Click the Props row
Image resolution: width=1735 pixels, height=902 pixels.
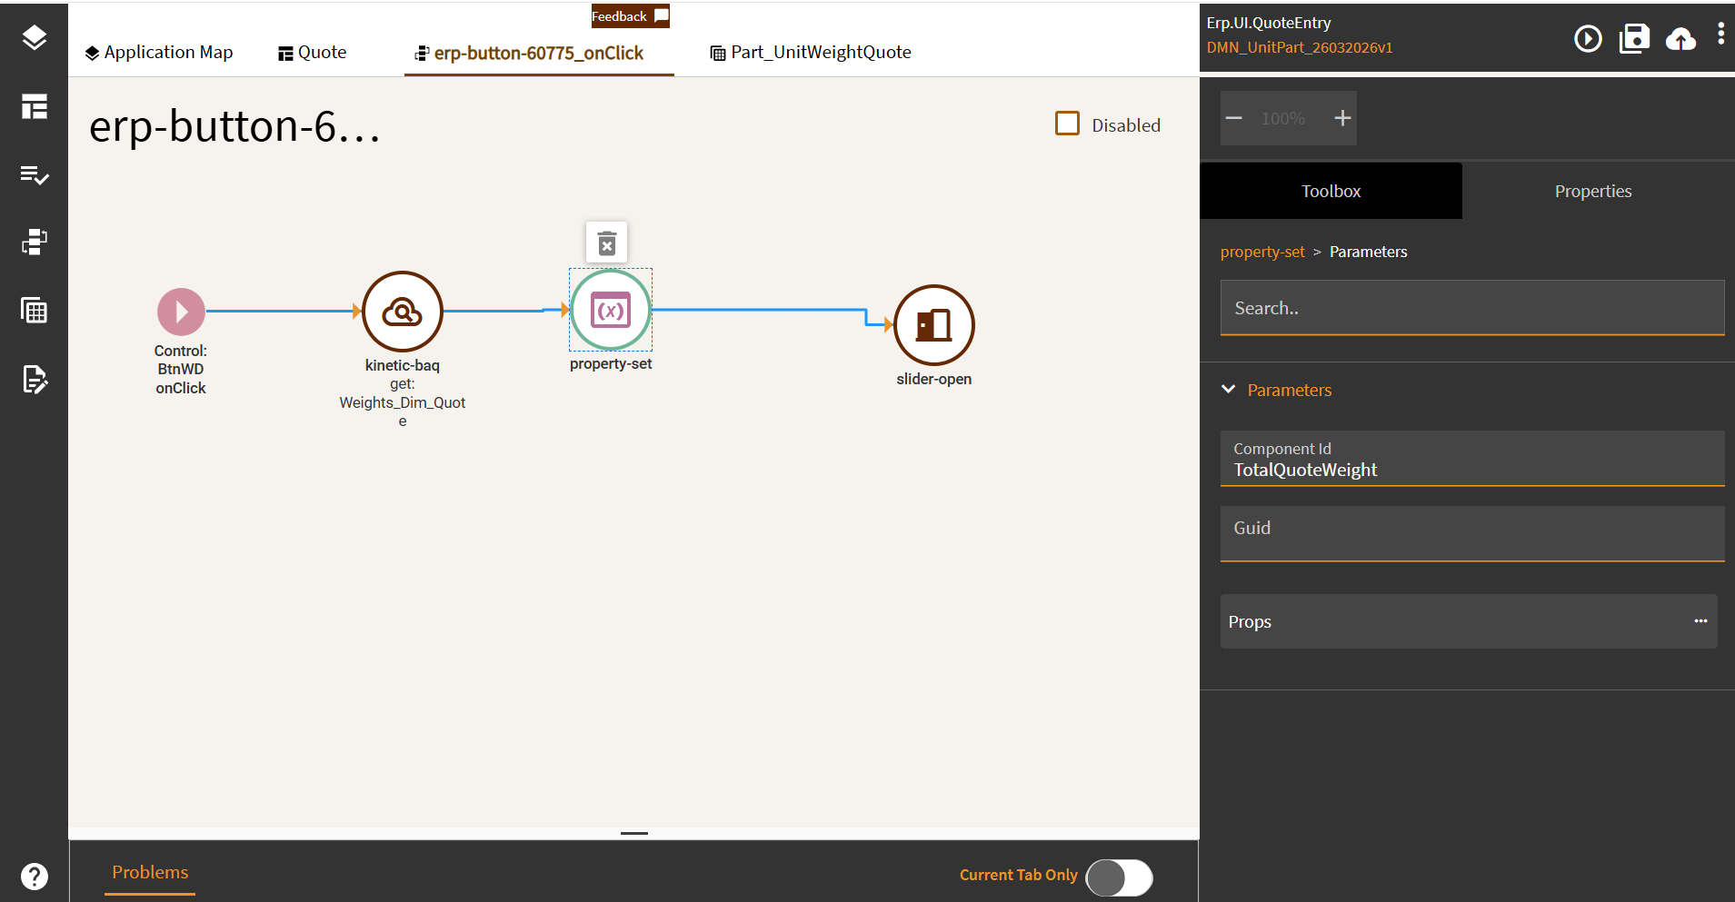pyautogui.click(x=1468, y=621)
